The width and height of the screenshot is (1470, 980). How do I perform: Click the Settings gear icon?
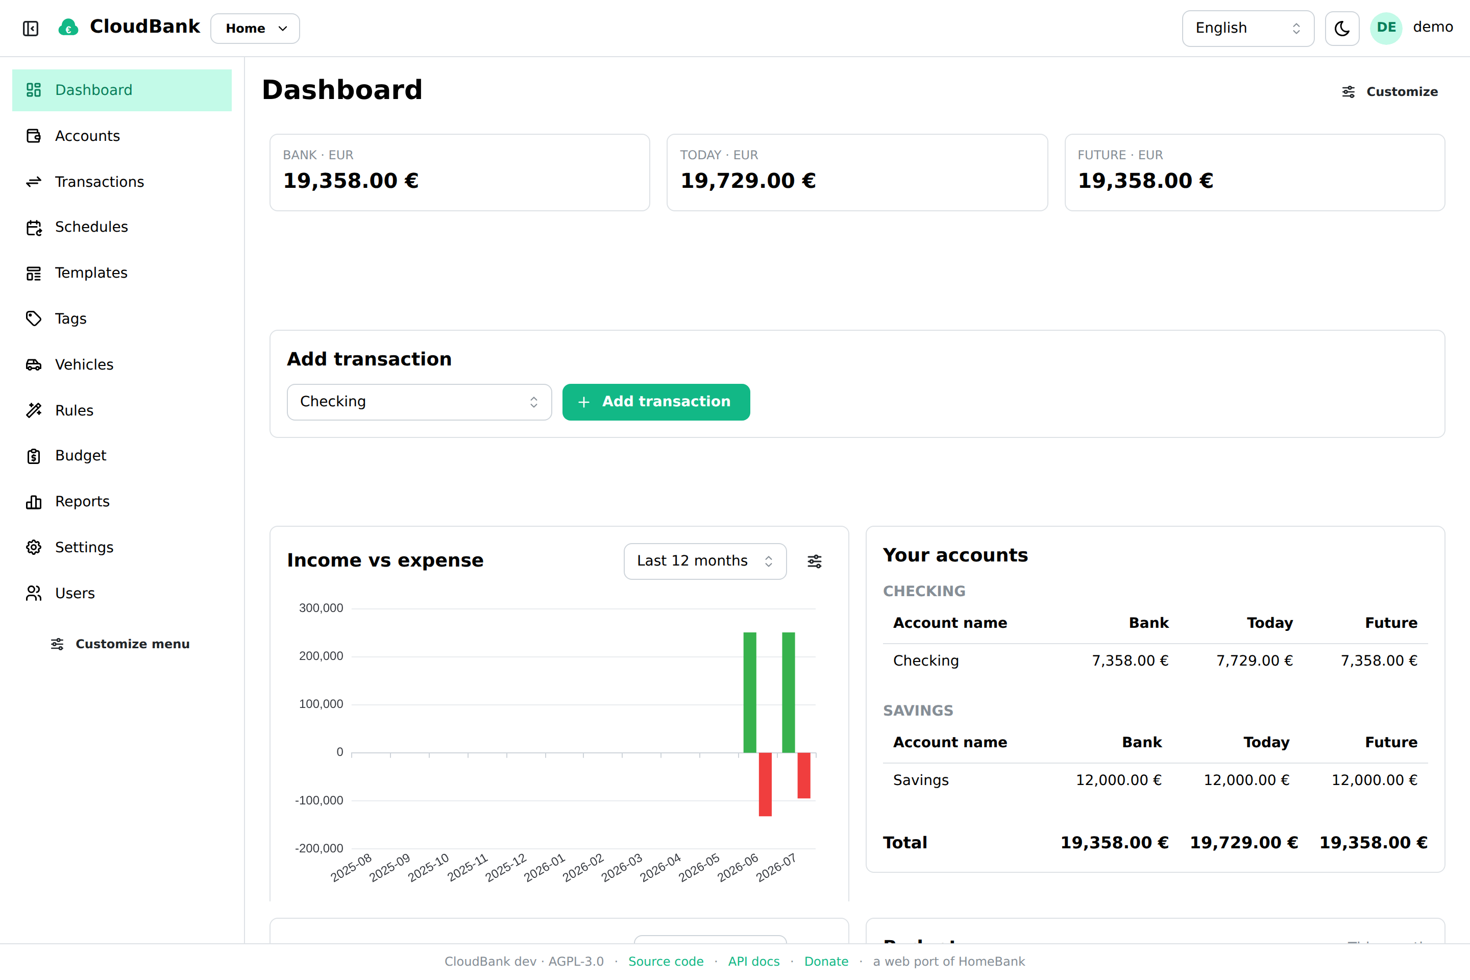[34, 548]
